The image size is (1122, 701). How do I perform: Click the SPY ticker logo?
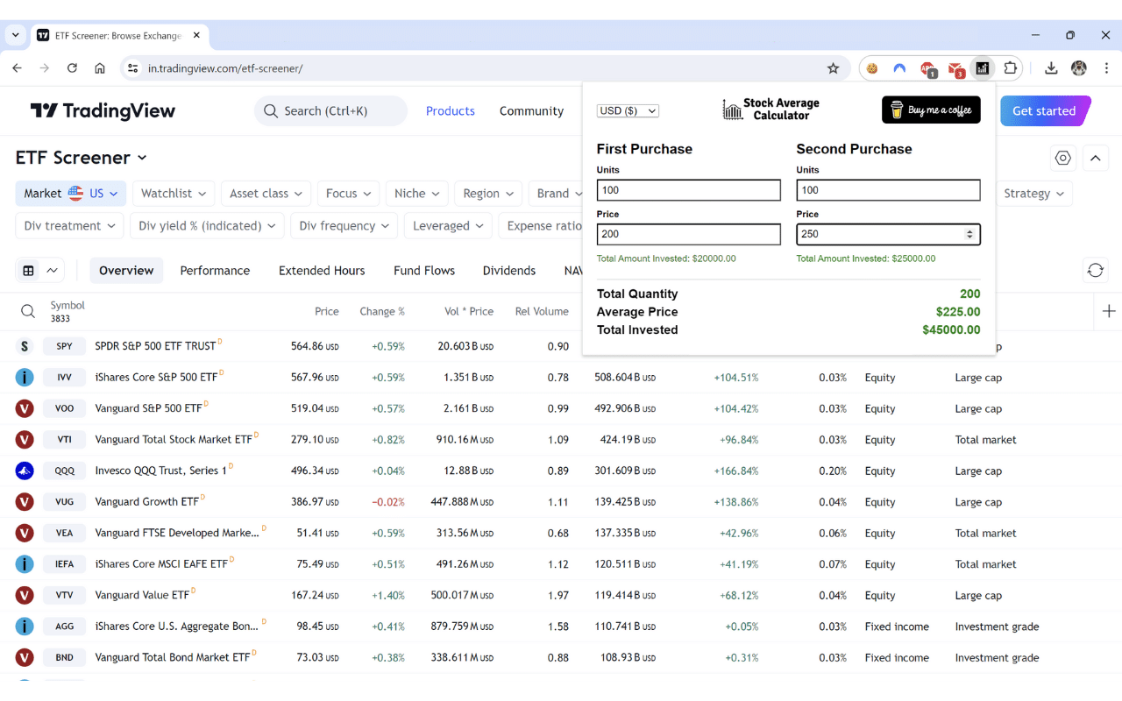(x=25, y=346)
